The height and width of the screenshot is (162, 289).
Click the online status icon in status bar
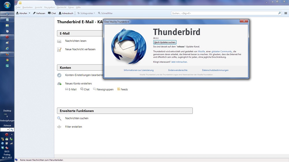click(x=16, y=160)
